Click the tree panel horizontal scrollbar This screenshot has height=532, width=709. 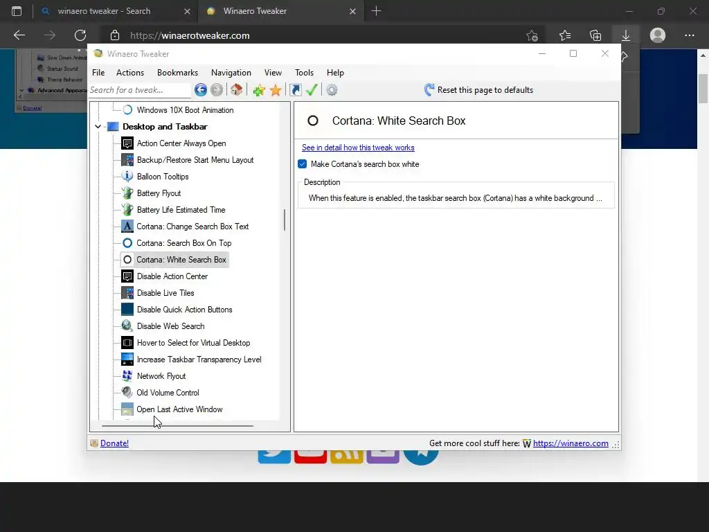177,425
